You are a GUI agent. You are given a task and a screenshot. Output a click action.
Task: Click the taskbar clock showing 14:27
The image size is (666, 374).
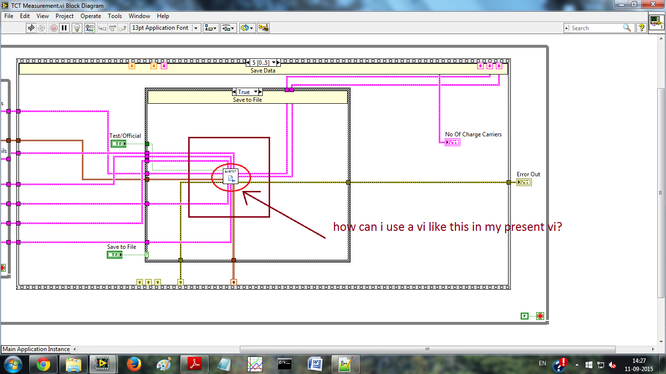tap(639, 364)
